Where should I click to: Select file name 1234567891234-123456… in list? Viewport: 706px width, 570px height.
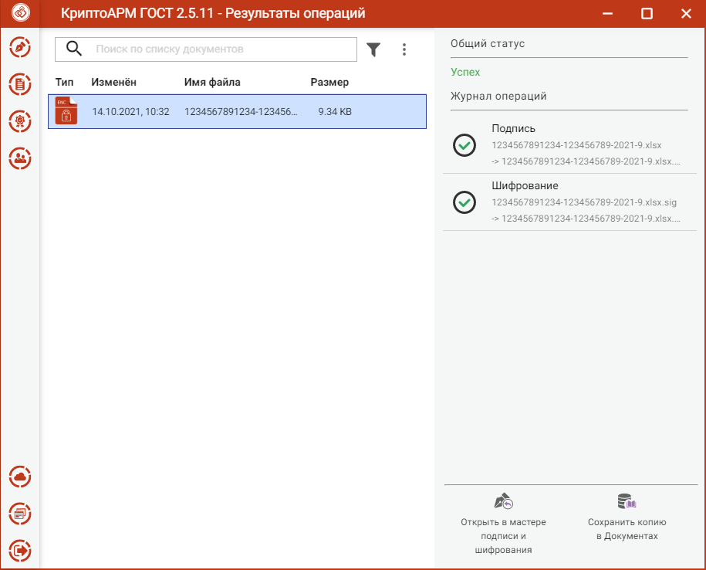(x=241, y=112)
